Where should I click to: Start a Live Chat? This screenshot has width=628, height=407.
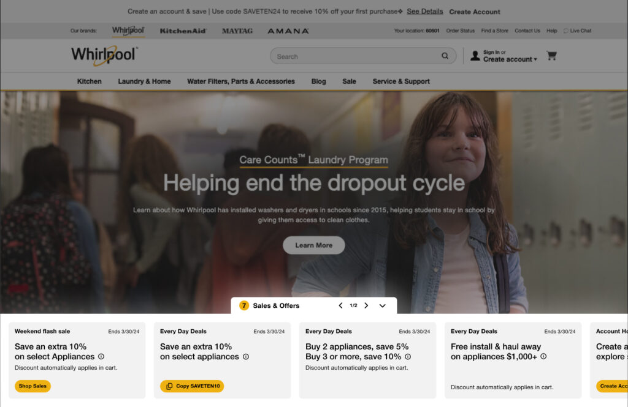point(577,31)
